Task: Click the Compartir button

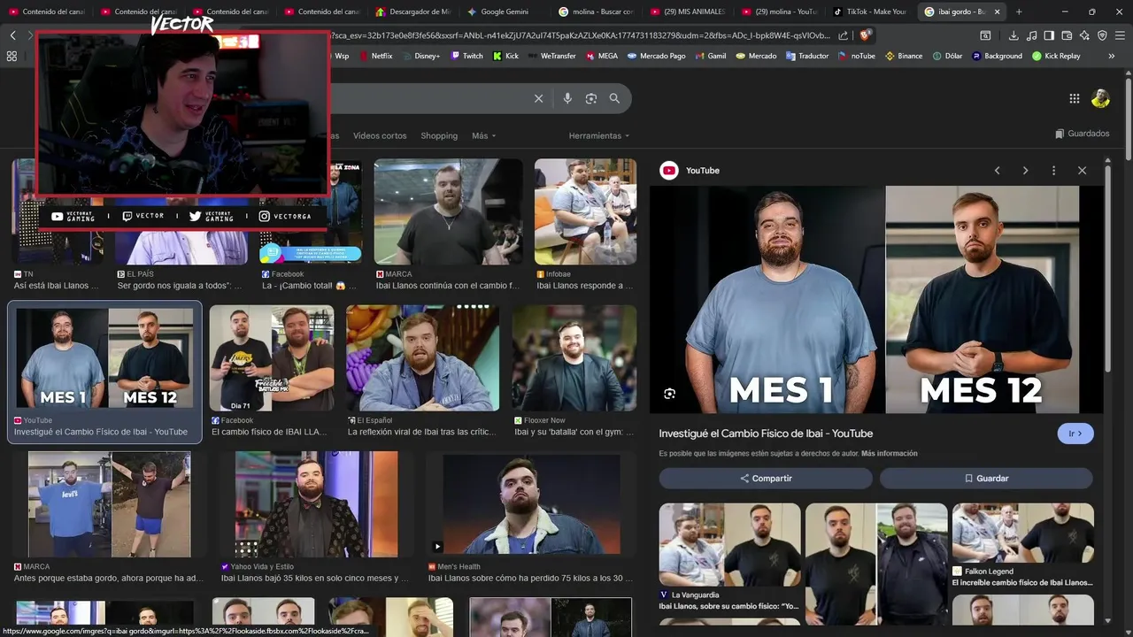Action: pos(766,478)
